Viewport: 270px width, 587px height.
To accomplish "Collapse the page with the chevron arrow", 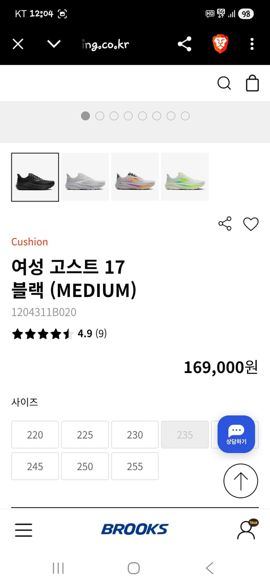I will [54, 44].
